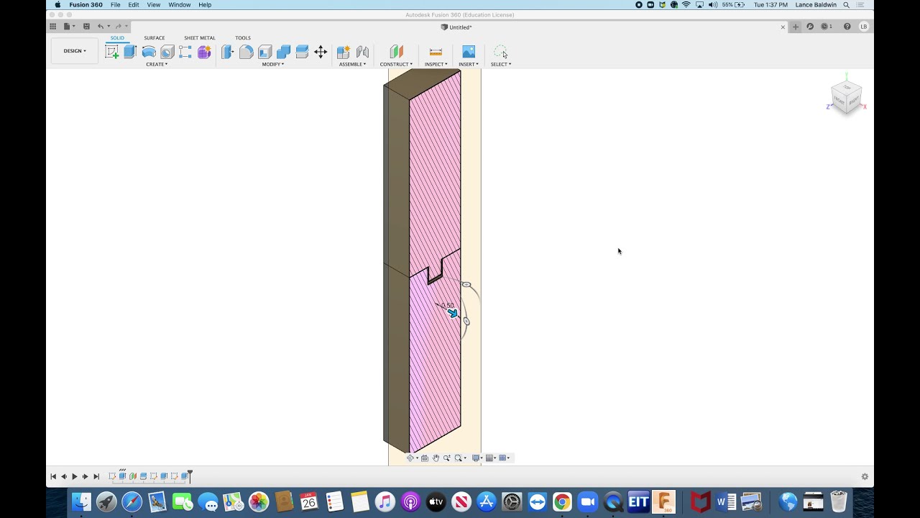
Task: Select the Create Sketch tool
Action: [x=112, y=52]
